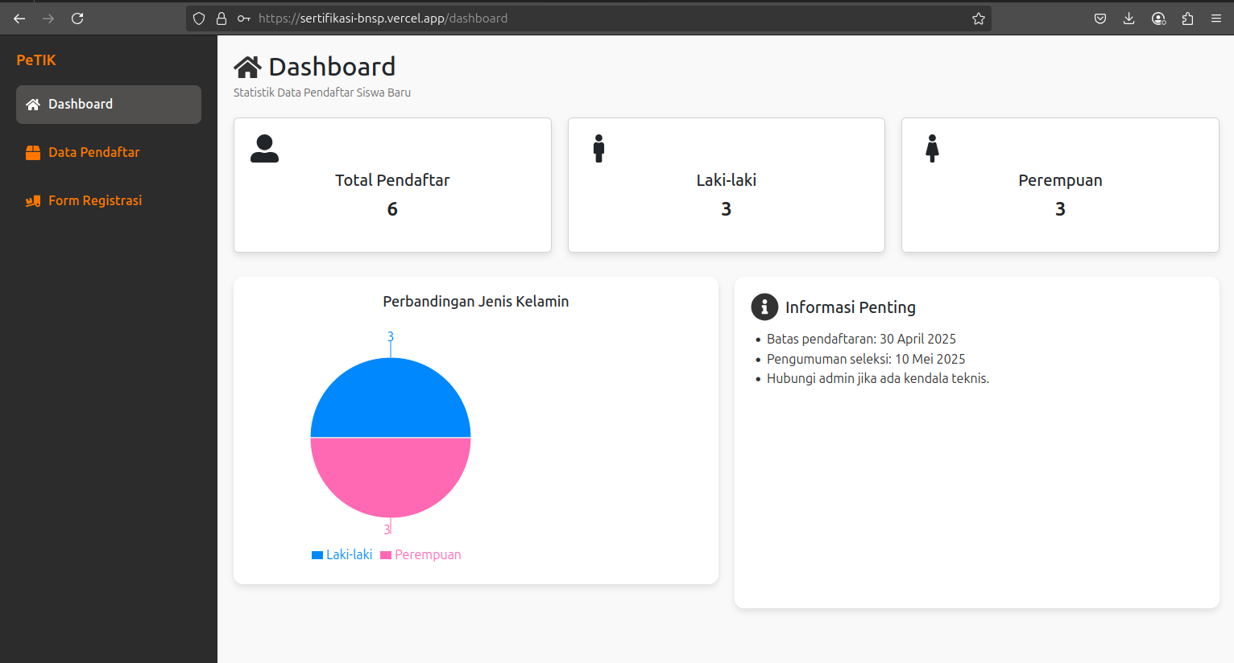Click the Data Pendaftar box icon in sidebar
Viewport: 1234px width, 663px height.
pos(33,153)
